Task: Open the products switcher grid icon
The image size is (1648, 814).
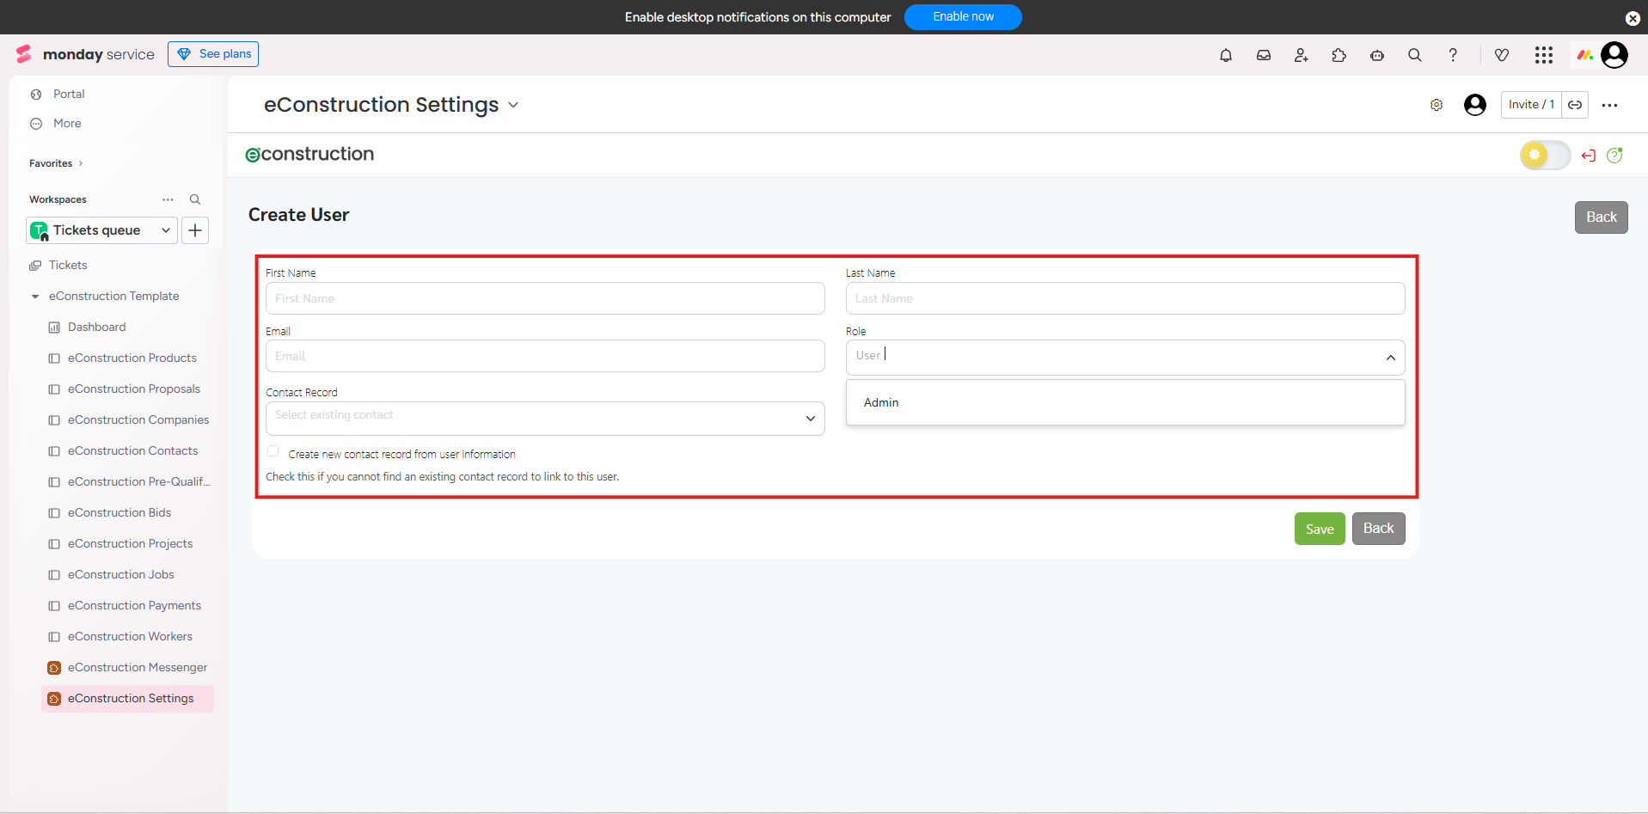Action: pos(1544,55)
